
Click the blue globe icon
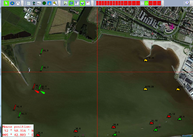(82, 3)
